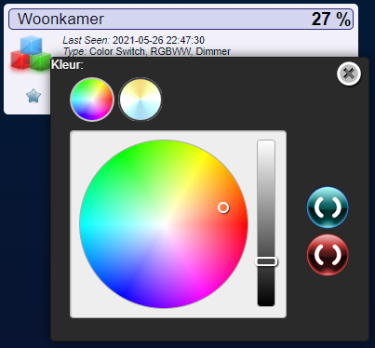The width and height of the screenshot is (375, 348).
Task: Click the red round light button
Action: (x=328, y=255)
